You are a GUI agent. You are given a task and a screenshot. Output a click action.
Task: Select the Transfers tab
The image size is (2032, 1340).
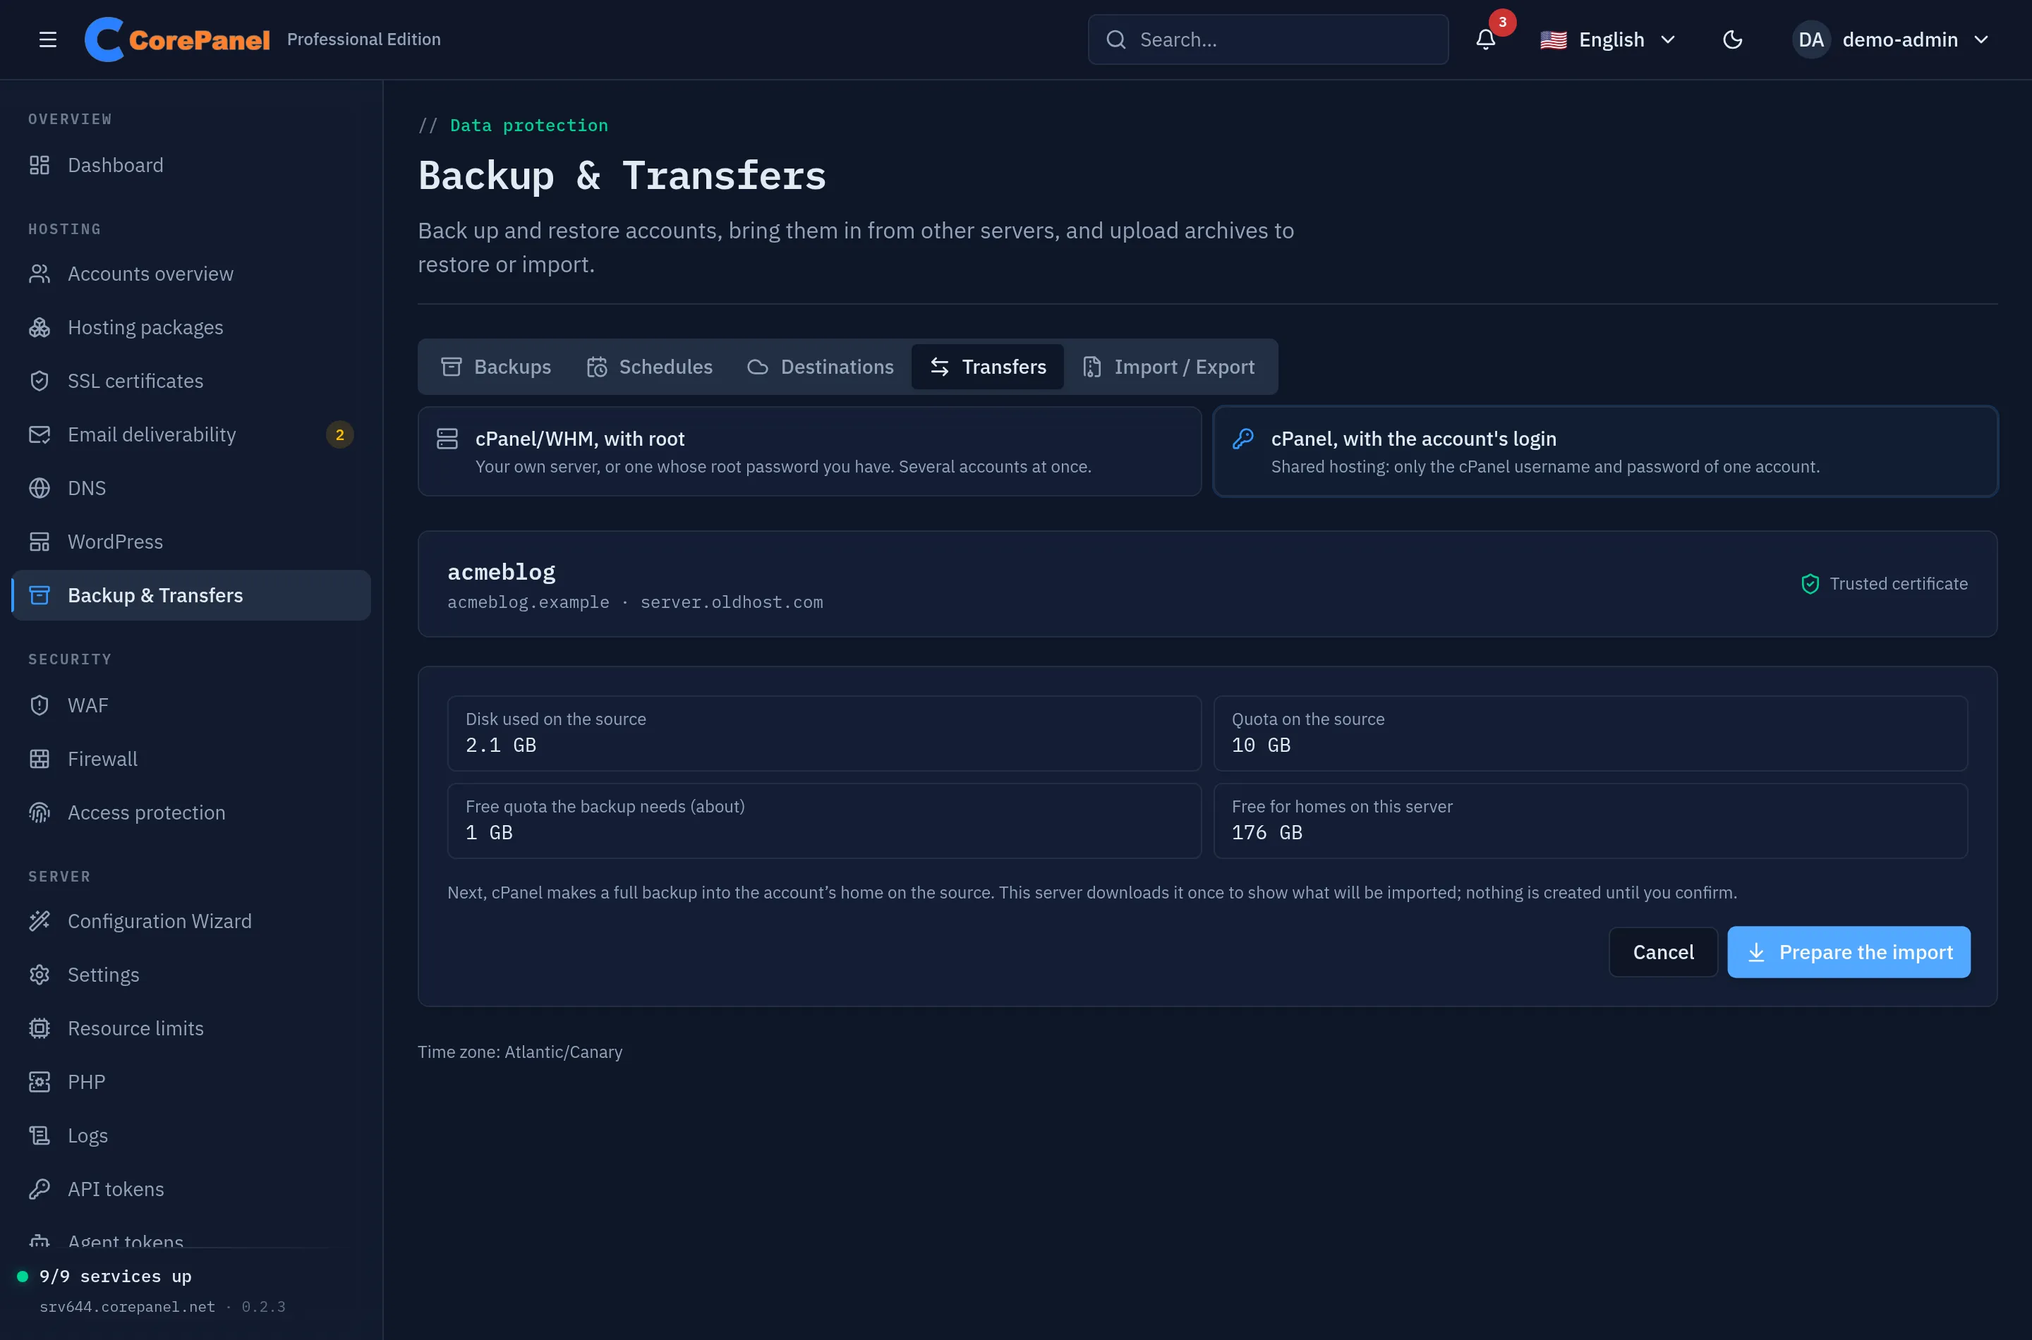pyautogui.click(x=987, y=367)
